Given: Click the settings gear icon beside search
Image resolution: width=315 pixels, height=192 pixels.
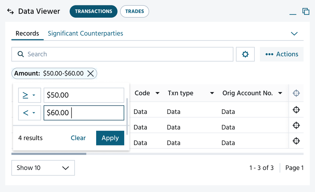Looking at the screenshot, I should [x=245, y=54].
